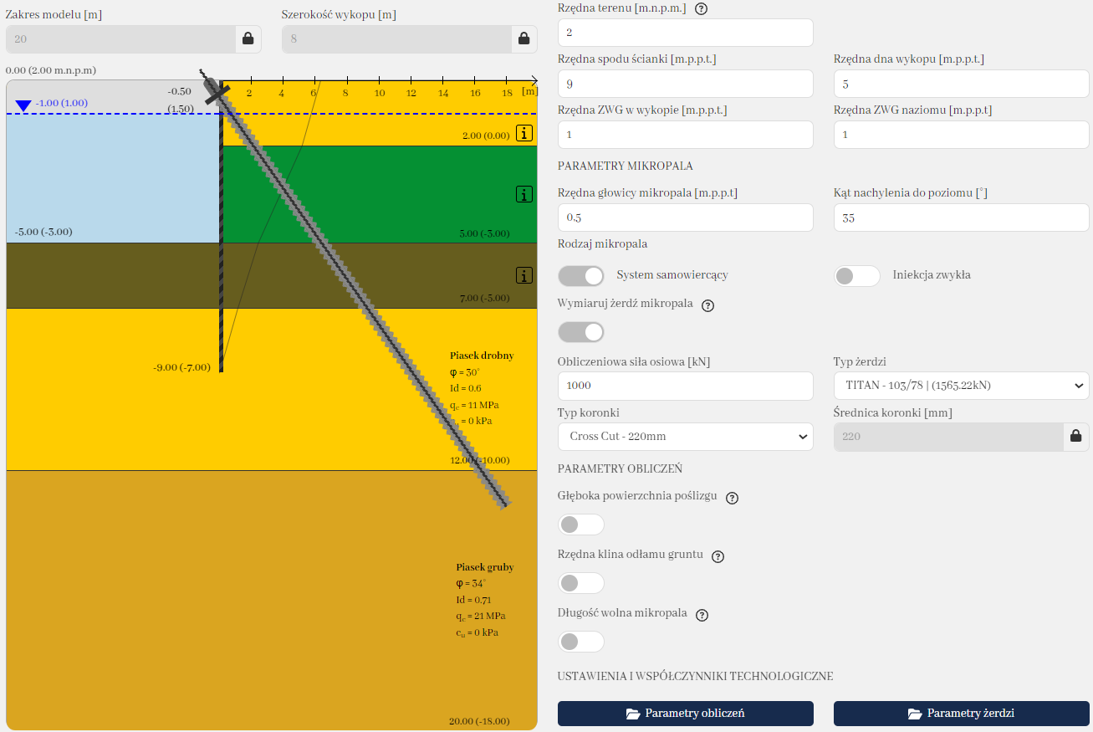Click Kąt nachylenia do poziomu input field

[x=961, y=218]
